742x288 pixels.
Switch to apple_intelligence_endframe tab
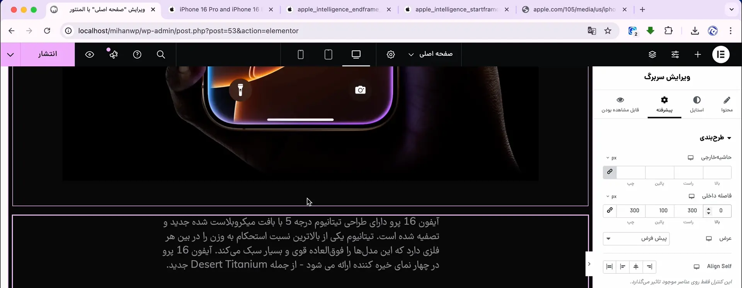tap(338, 10)
